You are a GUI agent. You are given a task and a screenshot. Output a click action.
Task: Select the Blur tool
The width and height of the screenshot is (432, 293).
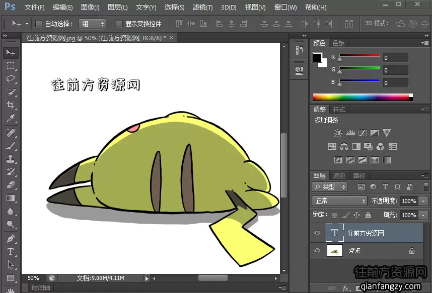tap(11, 211)
